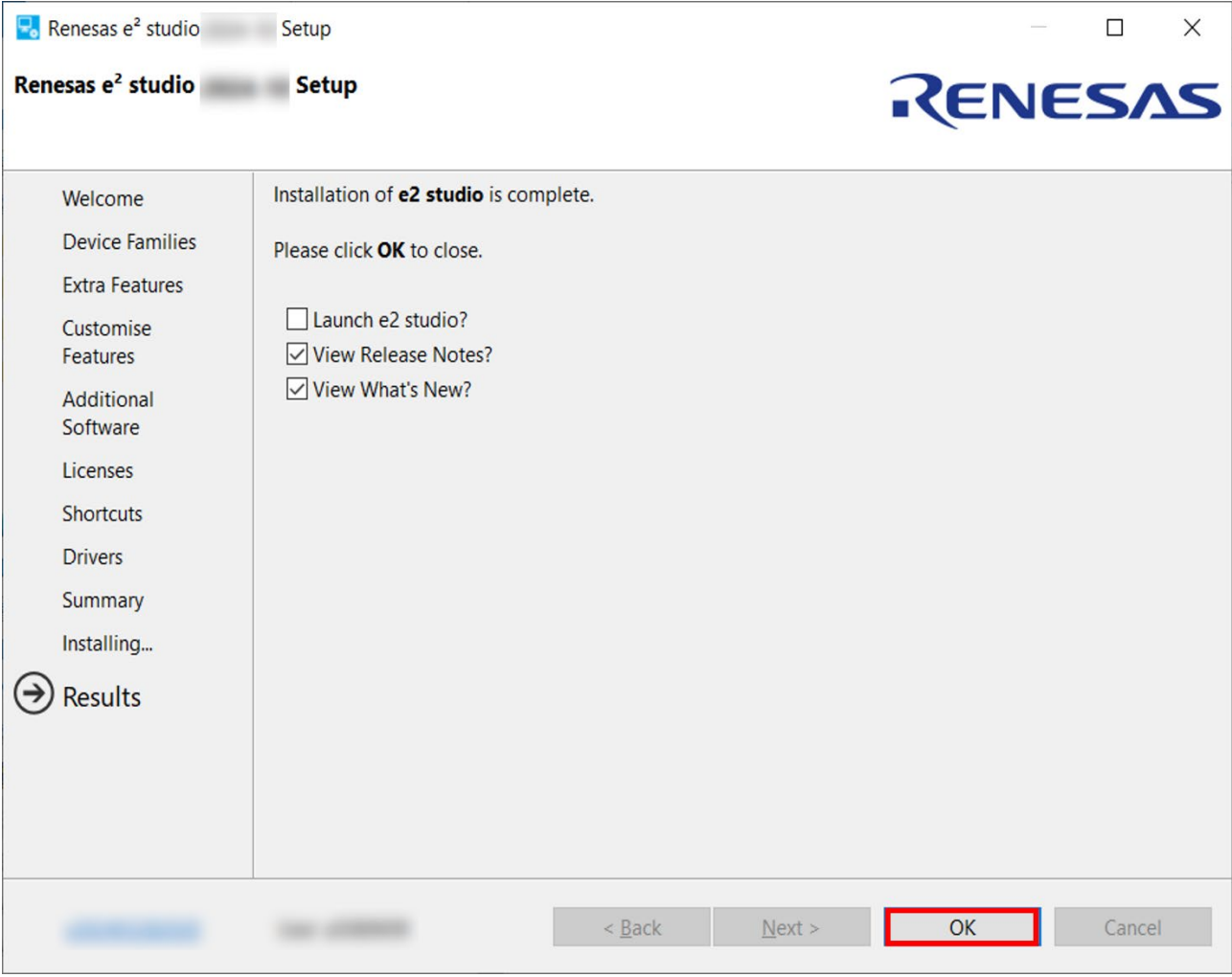
Task: Close the setup window with X
Action: point(1192,28)
